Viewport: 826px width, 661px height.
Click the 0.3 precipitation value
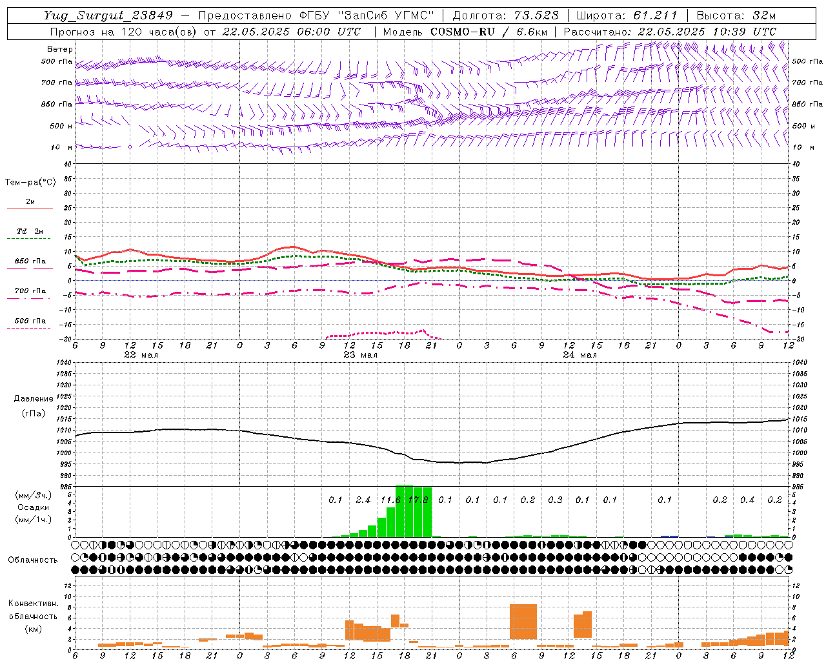(x=555, y=500)
